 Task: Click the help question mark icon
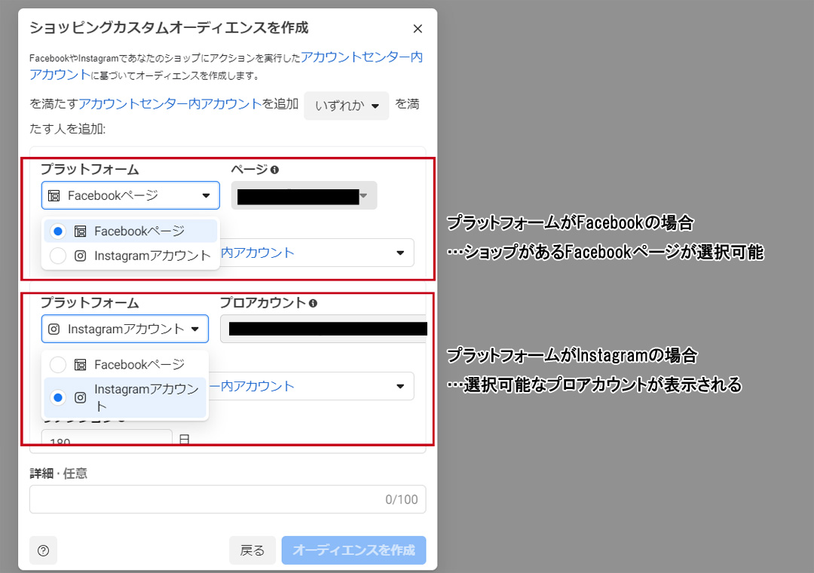pos(43,550)
